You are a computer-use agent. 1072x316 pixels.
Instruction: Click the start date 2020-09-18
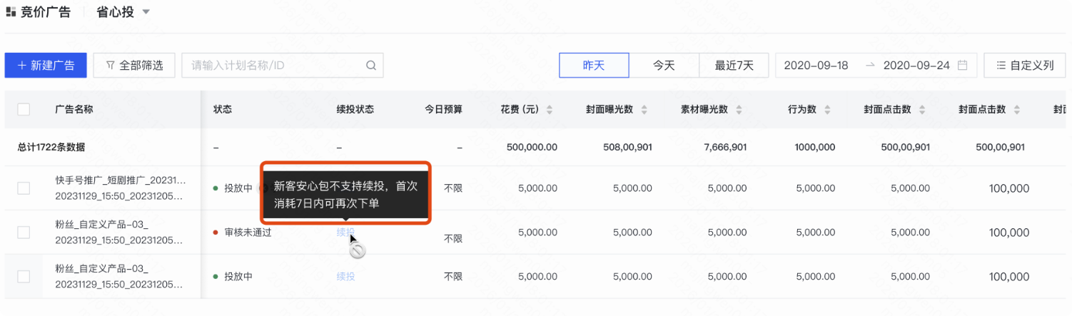(x=816, y=65)
